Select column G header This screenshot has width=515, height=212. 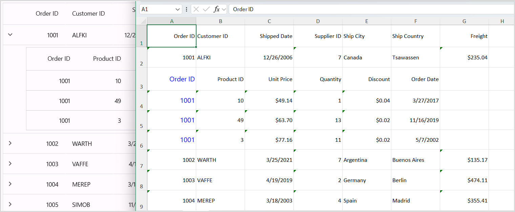pyautogui.click(x=465, y=21)
